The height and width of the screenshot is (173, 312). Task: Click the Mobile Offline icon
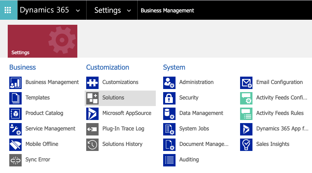click(x=15, y=145)
